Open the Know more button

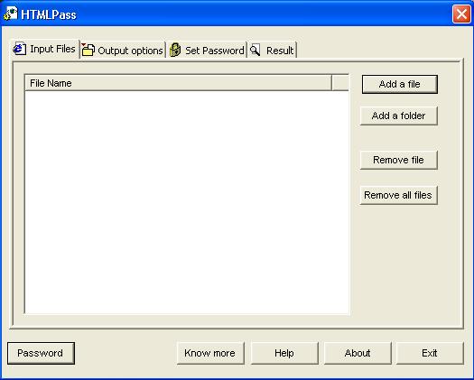[210, 353]
